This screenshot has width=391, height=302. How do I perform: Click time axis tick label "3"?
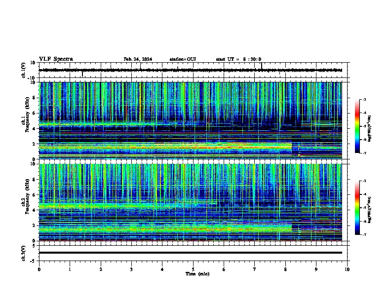point(131,269)
